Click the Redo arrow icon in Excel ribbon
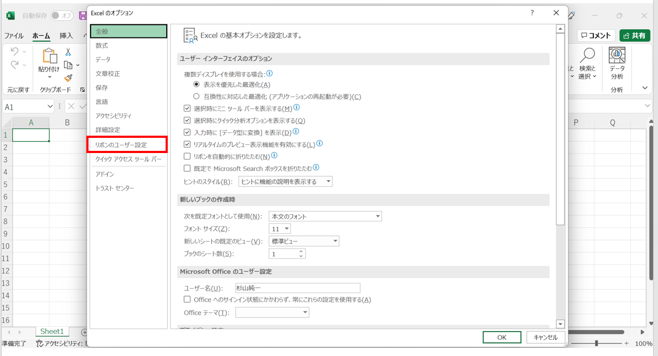The height and width of the screenshot is (356, 658). pyautogui.click(x=15, y=65)
